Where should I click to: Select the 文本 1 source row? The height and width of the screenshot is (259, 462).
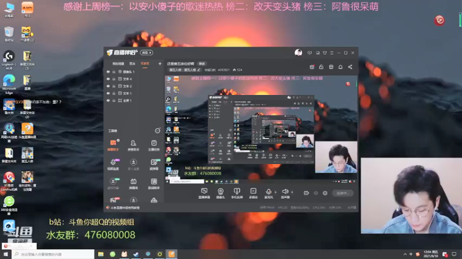[x=134, y=93]
